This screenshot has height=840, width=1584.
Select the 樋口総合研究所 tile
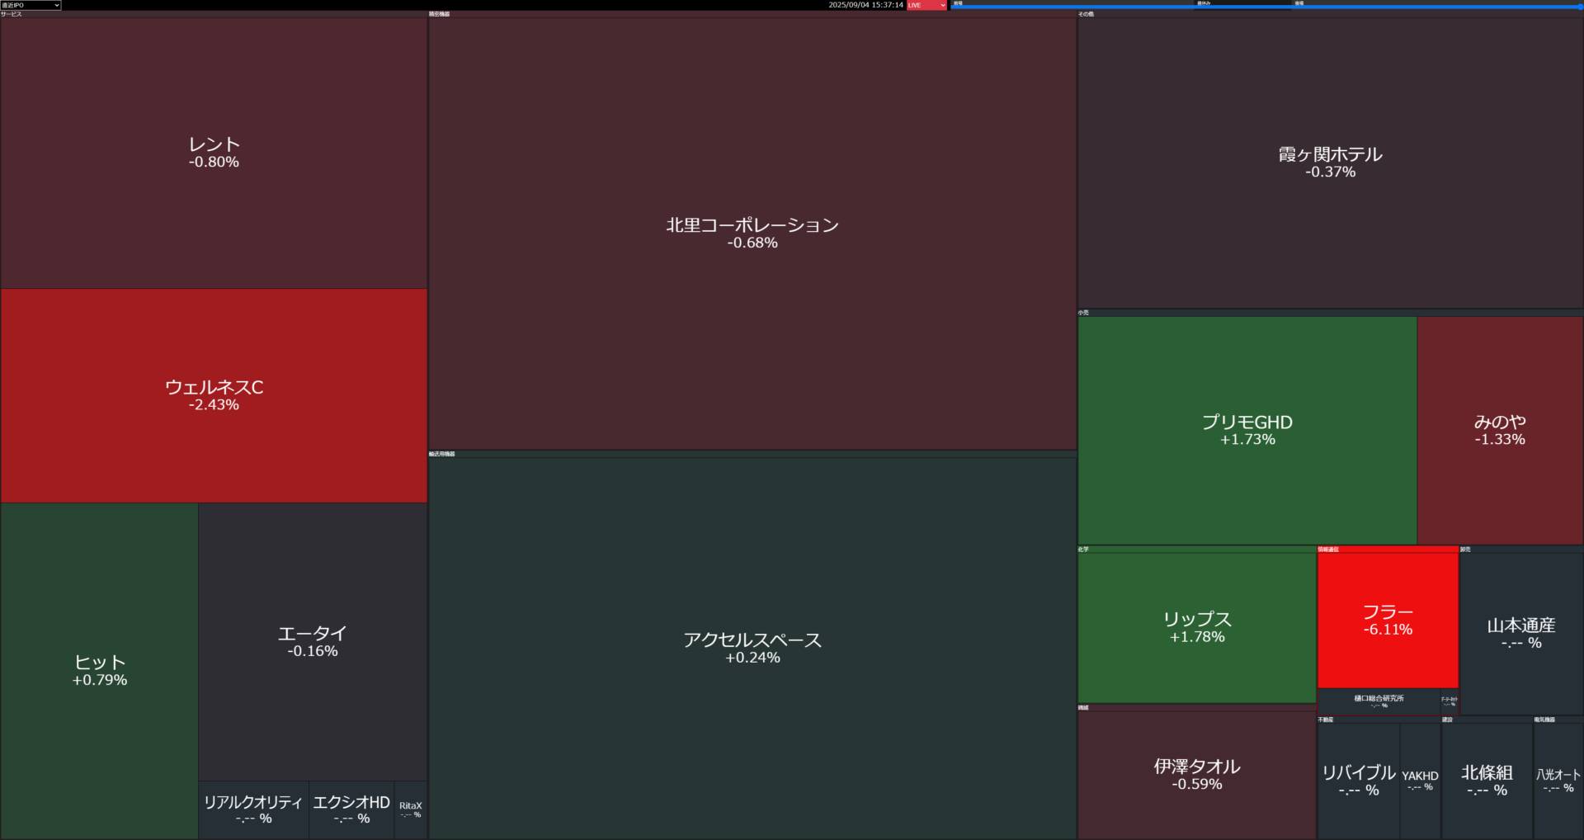pos(1379,701)
